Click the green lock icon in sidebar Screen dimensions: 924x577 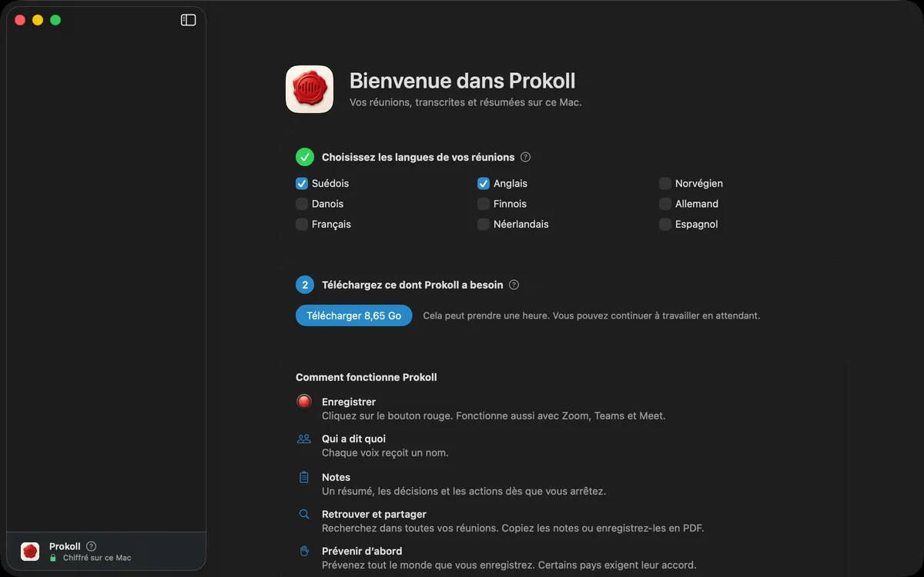53,558
